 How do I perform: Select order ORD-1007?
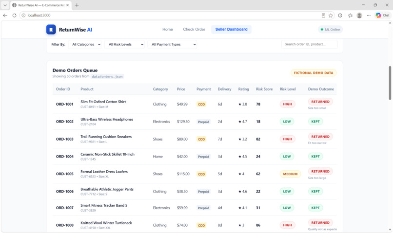click(x=65, y=208)
